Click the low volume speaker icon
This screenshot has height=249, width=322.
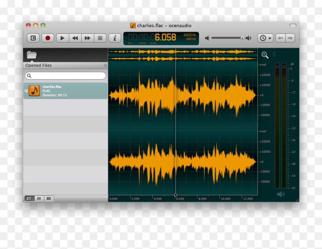point(207,38)
